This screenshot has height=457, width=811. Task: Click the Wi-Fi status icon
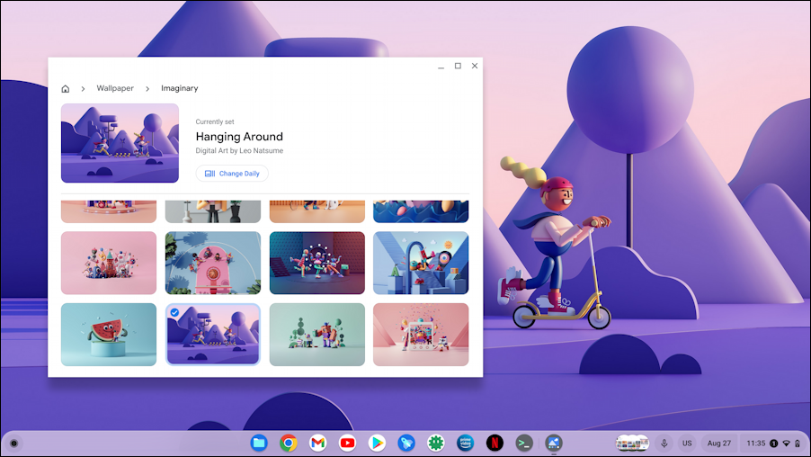[x=787, y=444]
